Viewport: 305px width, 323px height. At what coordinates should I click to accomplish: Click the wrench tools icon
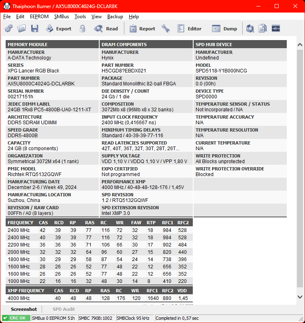[166, 28]
